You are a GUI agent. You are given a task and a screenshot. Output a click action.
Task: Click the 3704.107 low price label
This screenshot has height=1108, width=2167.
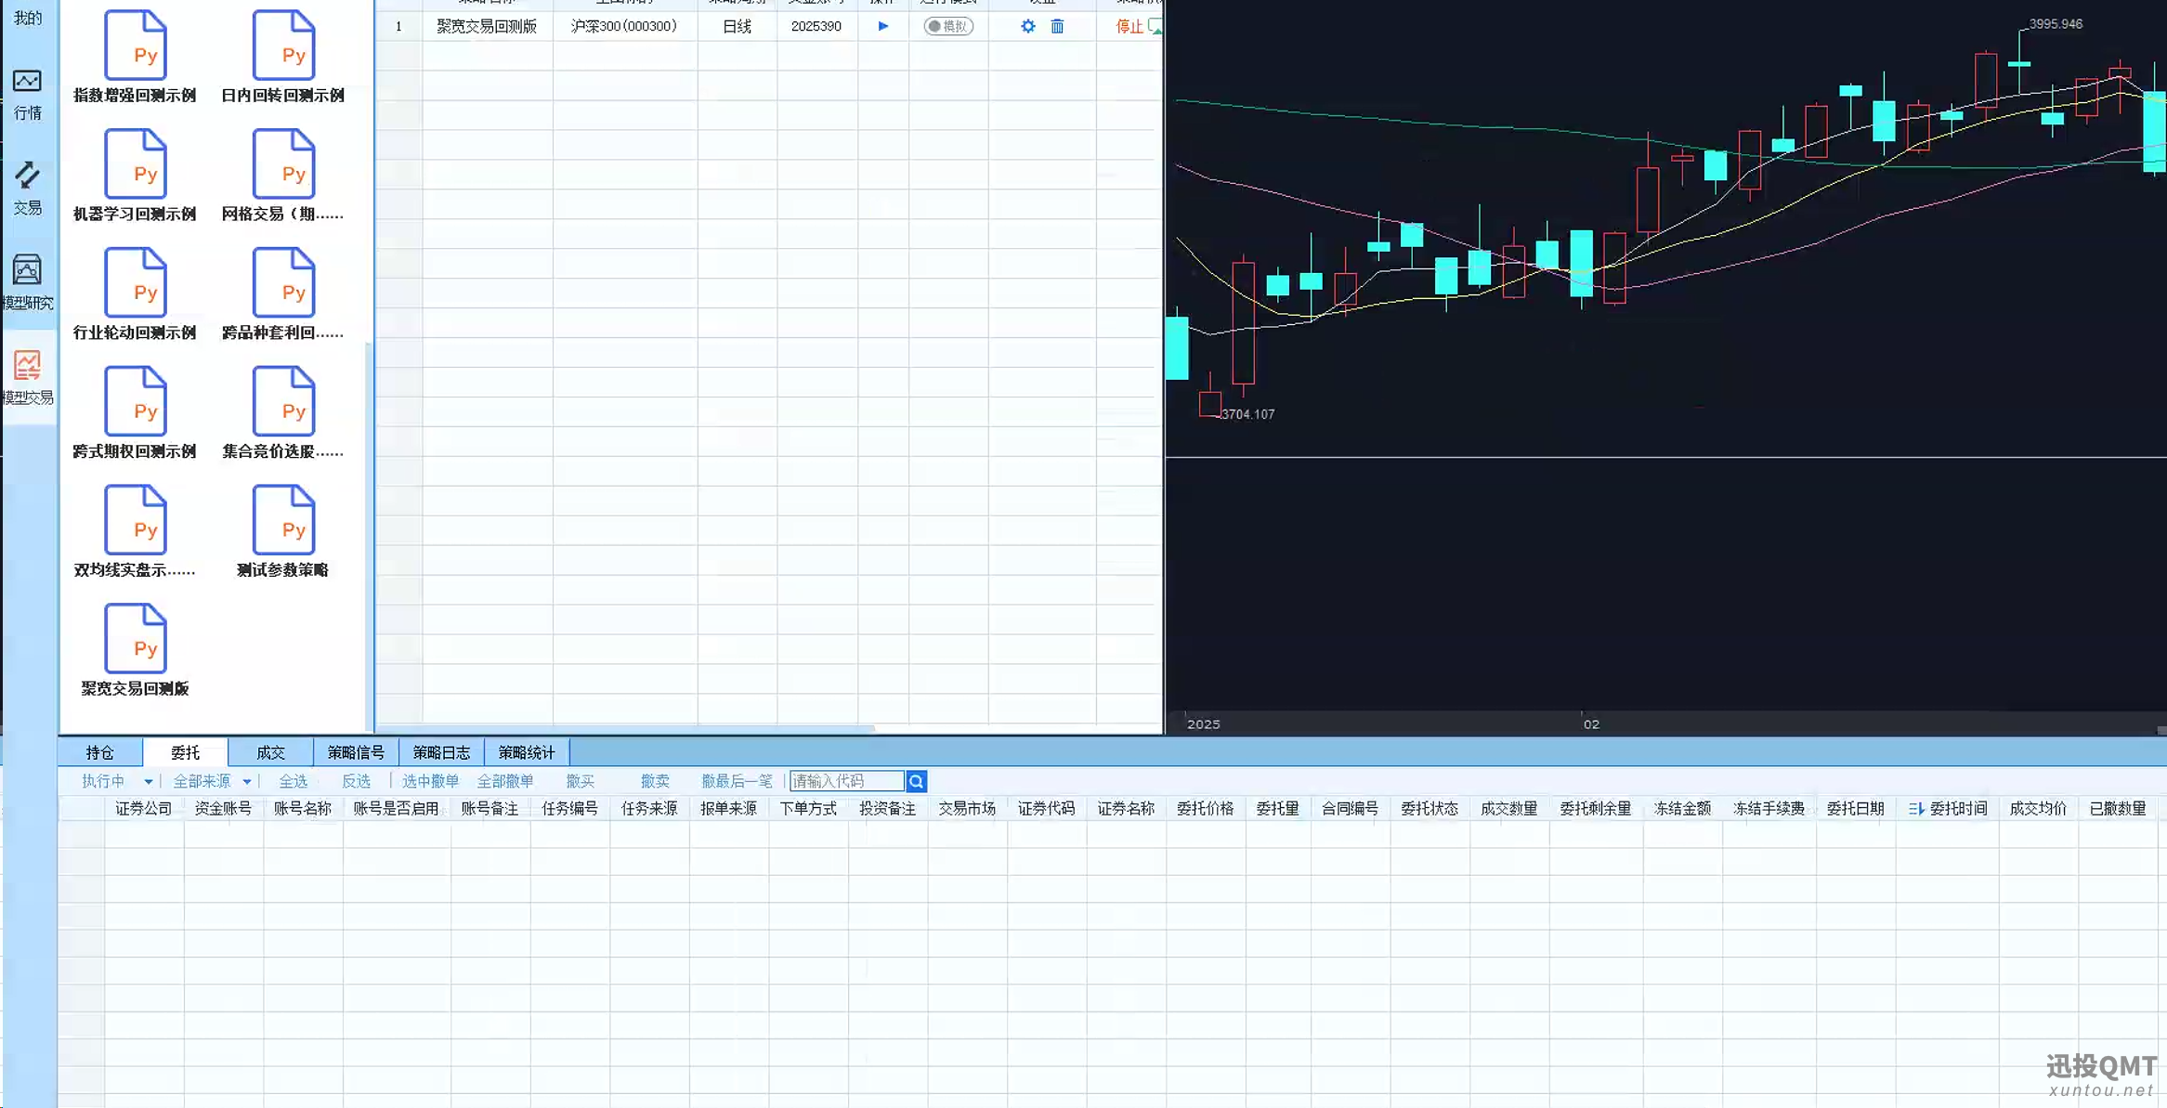click(x=1247, y=413)
